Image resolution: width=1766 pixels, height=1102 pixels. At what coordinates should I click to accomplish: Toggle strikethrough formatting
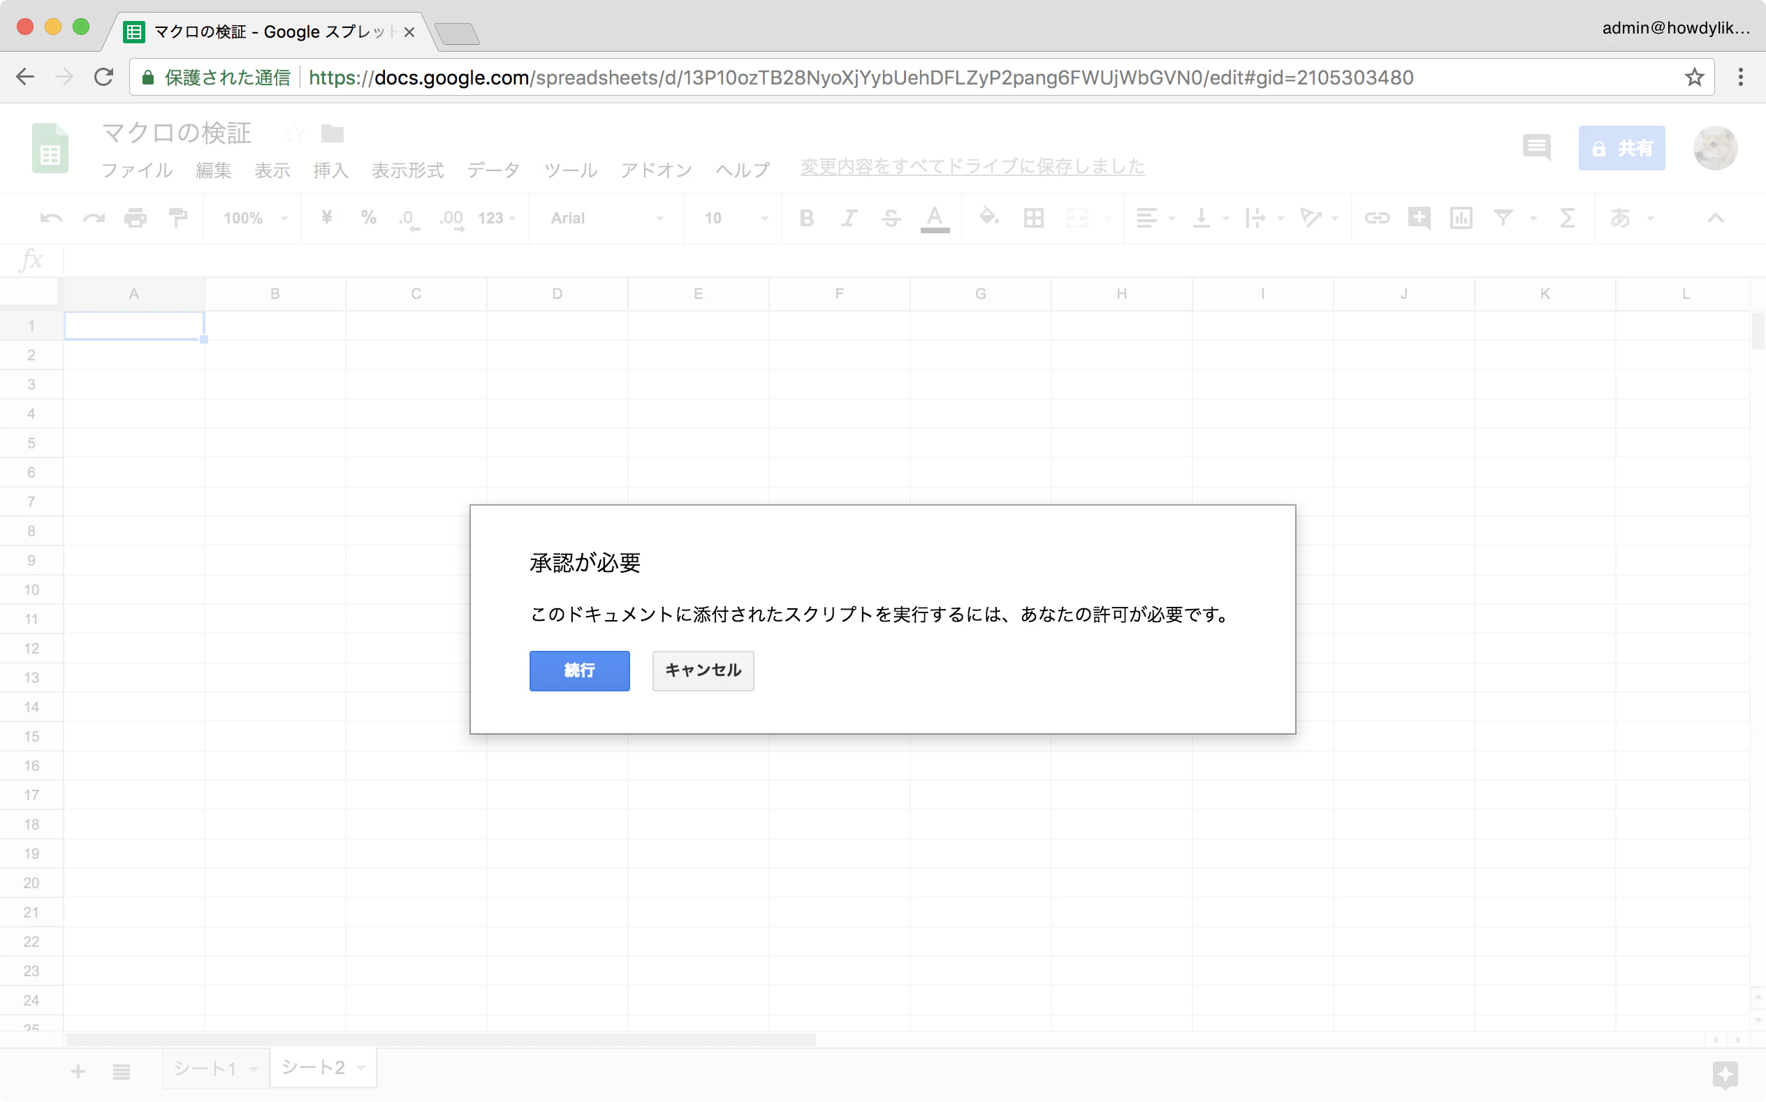[891, 218]
